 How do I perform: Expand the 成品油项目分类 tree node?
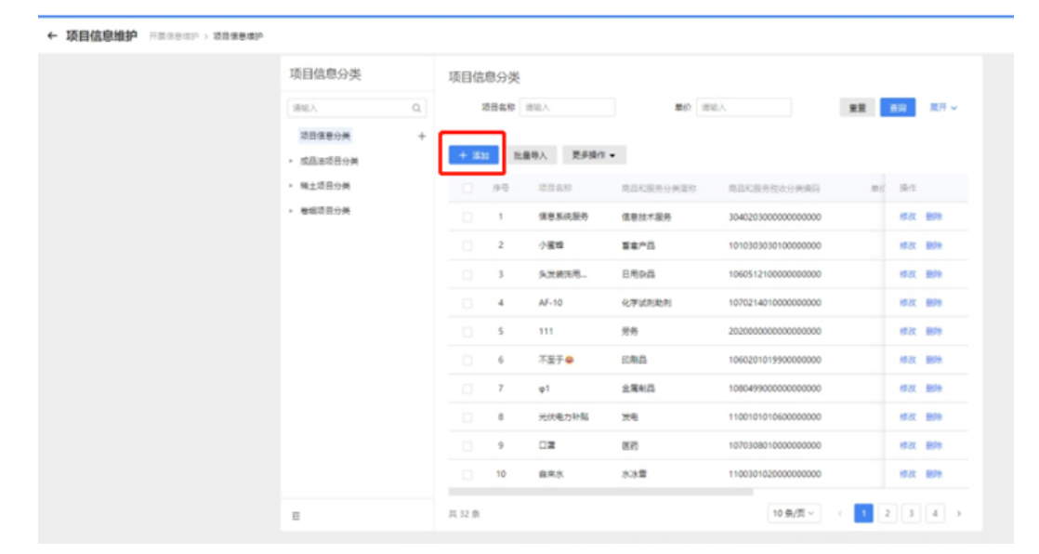(x=290, y=159)
